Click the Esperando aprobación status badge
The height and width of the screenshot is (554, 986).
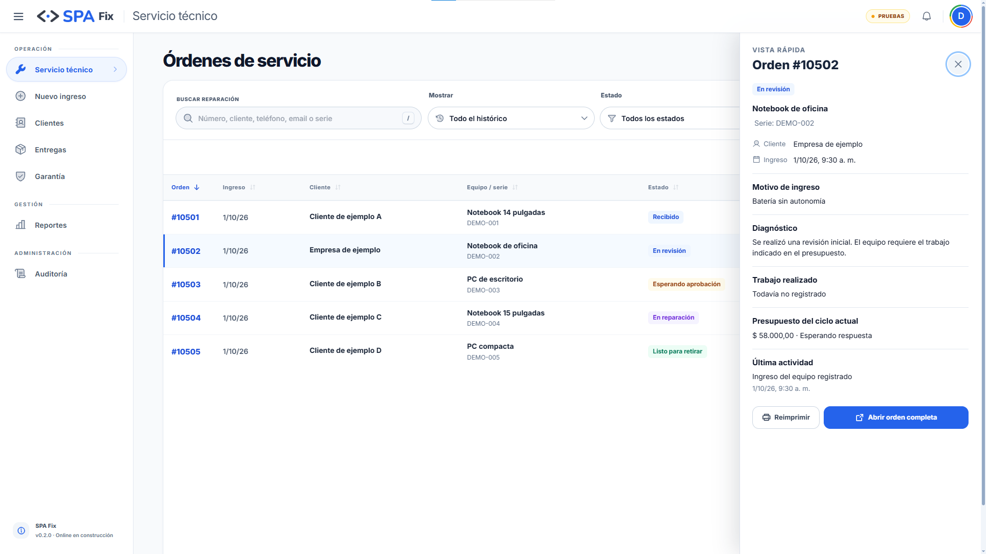click(x=686, y=284)
